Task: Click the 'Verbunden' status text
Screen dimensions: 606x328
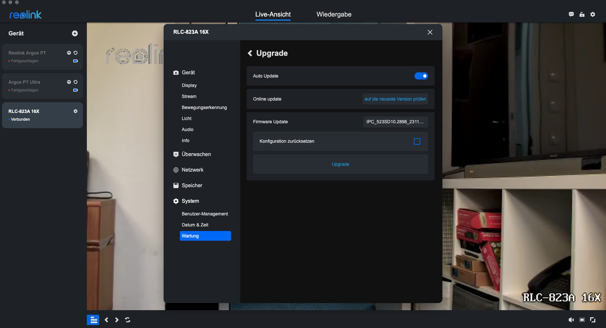Action: pos(20,119)
